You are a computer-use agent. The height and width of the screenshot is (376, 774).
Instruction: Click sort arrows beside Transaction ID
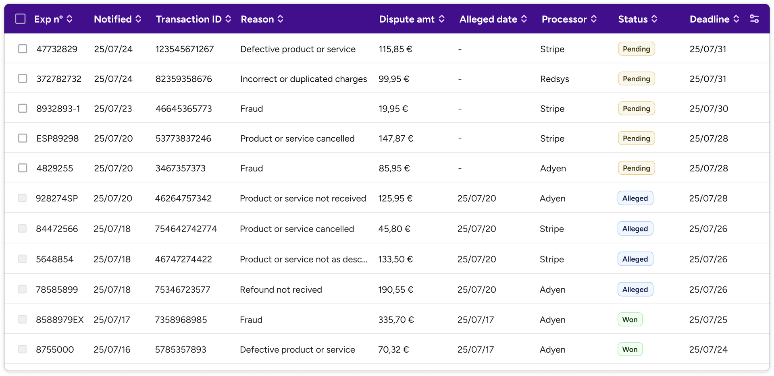[228, 19]
